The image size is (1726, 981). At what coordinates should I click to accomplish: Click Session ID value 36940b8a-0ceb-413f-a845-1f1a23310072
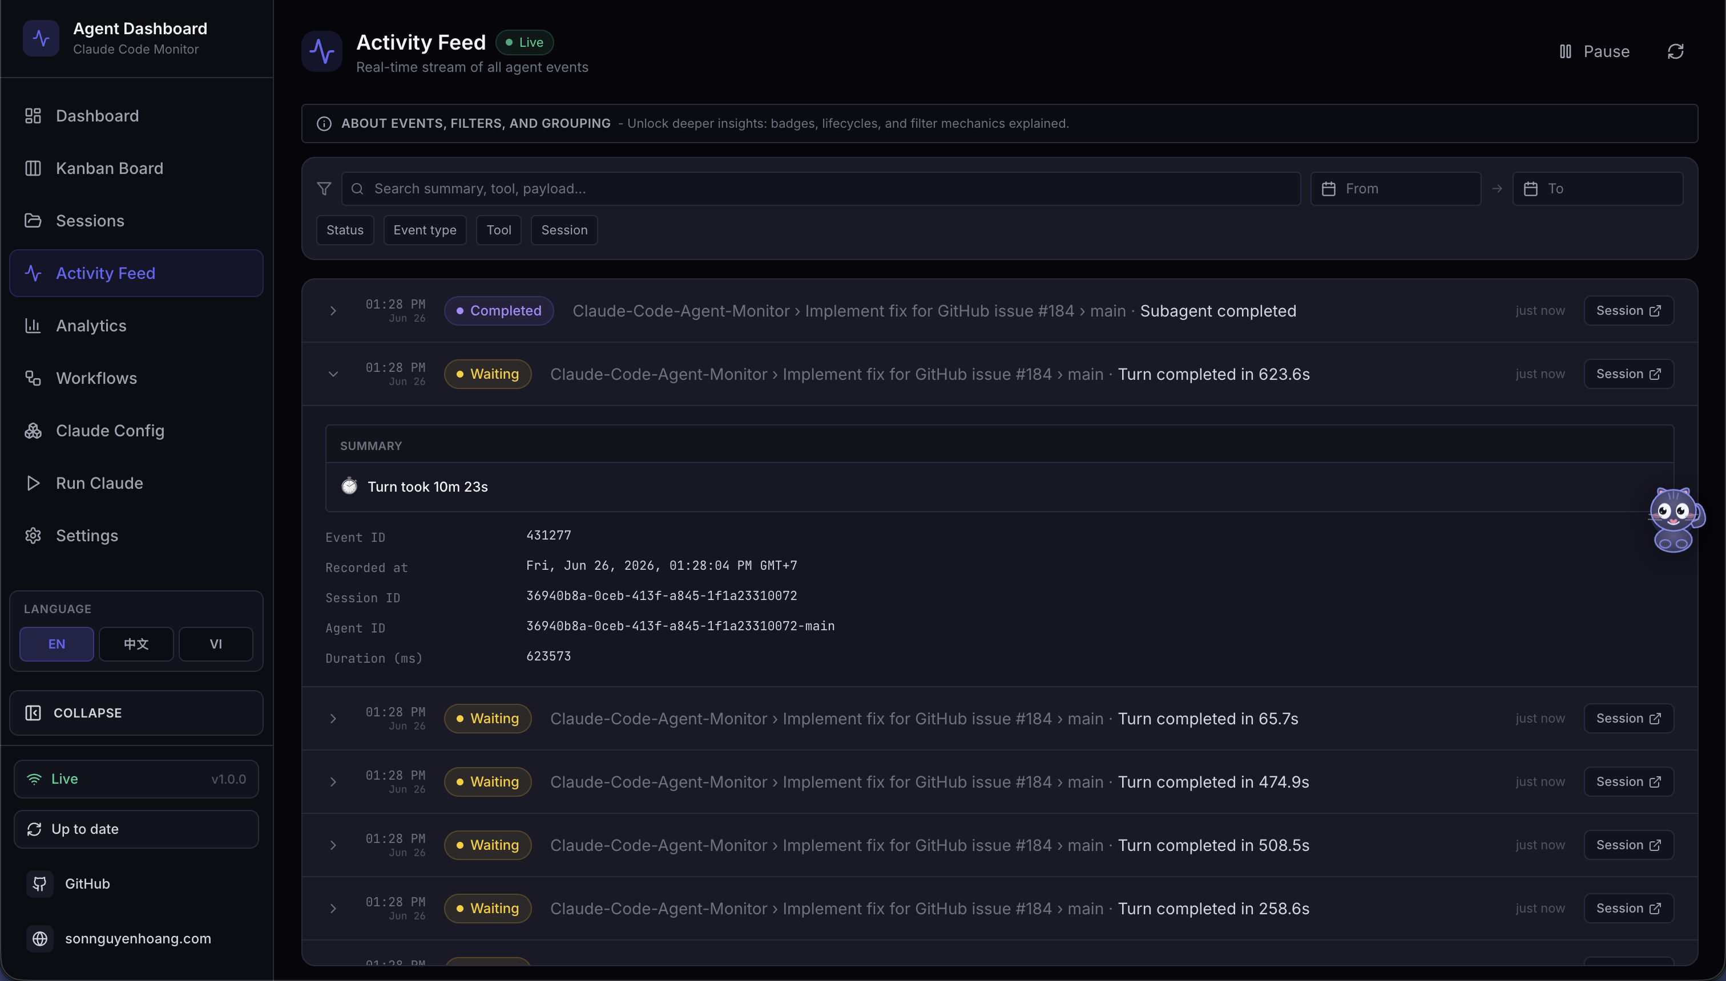tap(662, 596)
